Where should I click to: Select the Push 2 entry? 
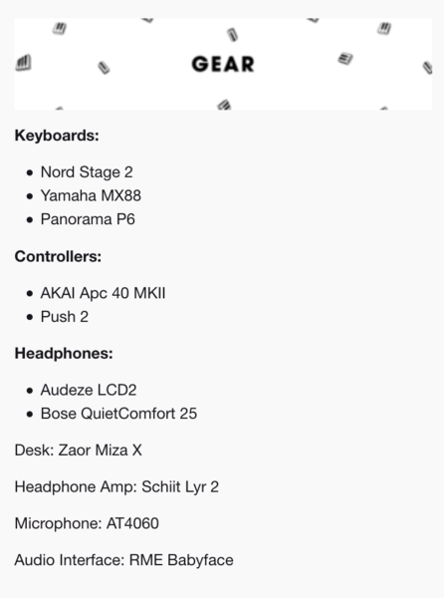(65, 317)
